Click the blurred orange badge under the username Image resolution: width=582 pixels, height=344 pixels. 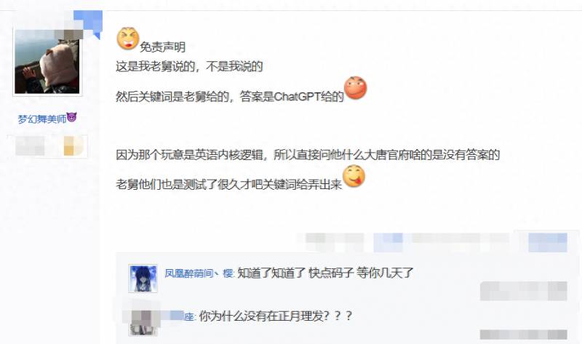[x=73, y=145]
